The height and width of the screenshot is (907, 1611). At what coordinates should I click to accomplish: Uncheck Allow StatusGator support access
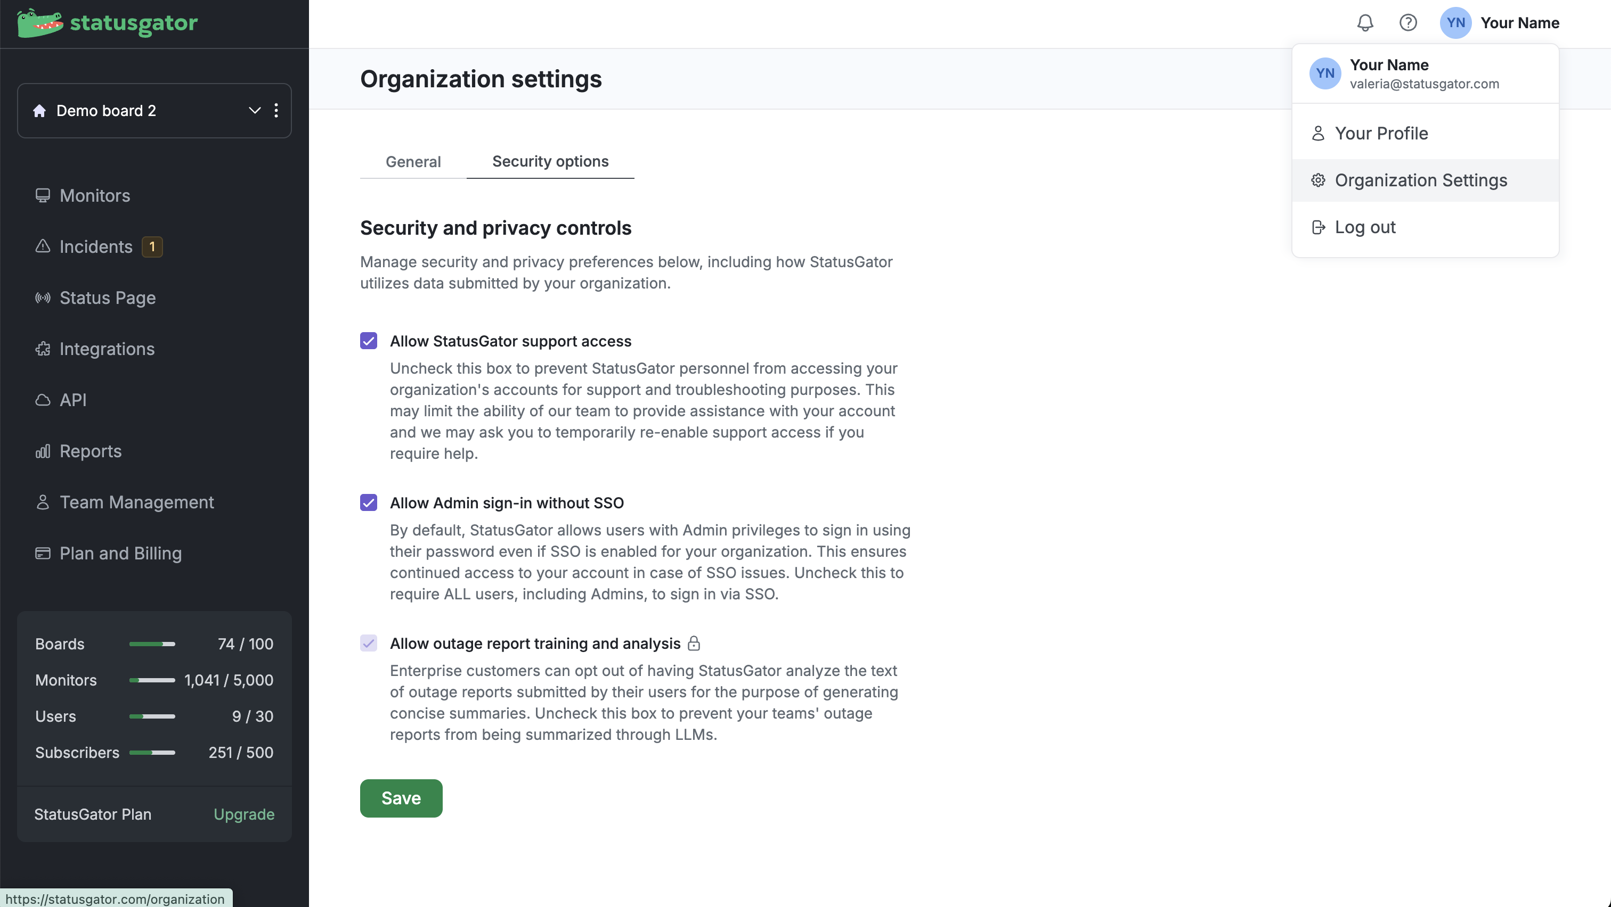(x=368, y=341)
